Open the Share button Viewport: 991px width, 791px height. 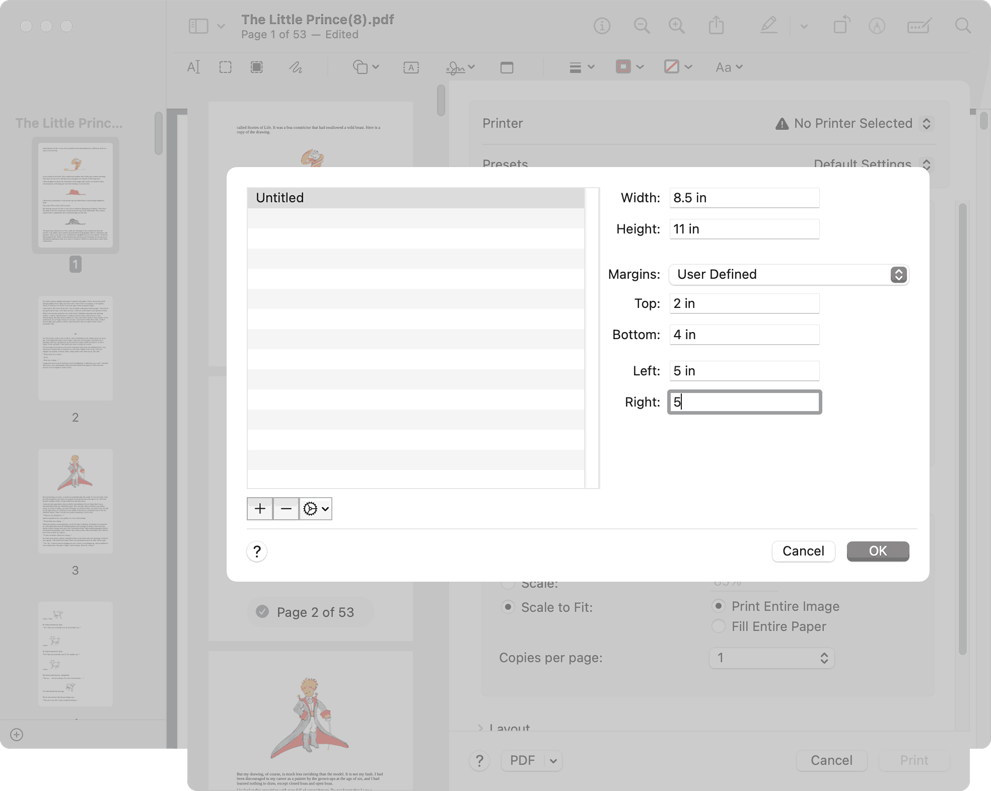[x=716, y=25]
